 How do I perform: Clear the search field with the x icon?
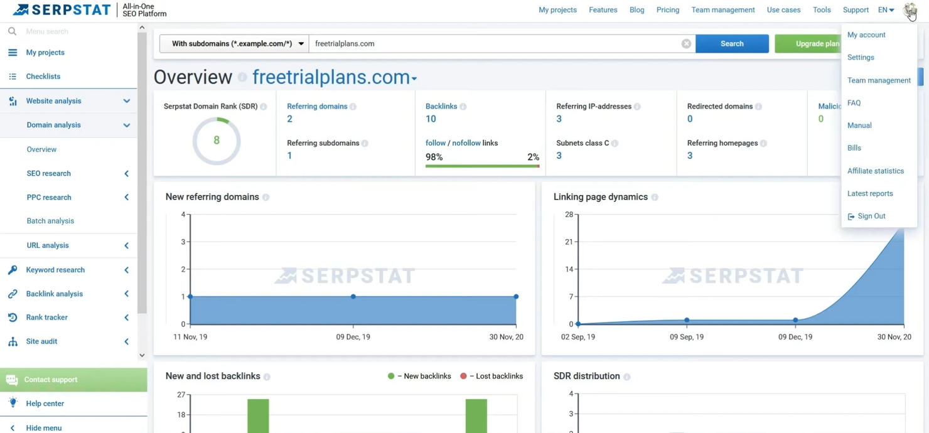click(x=686, y=43)
